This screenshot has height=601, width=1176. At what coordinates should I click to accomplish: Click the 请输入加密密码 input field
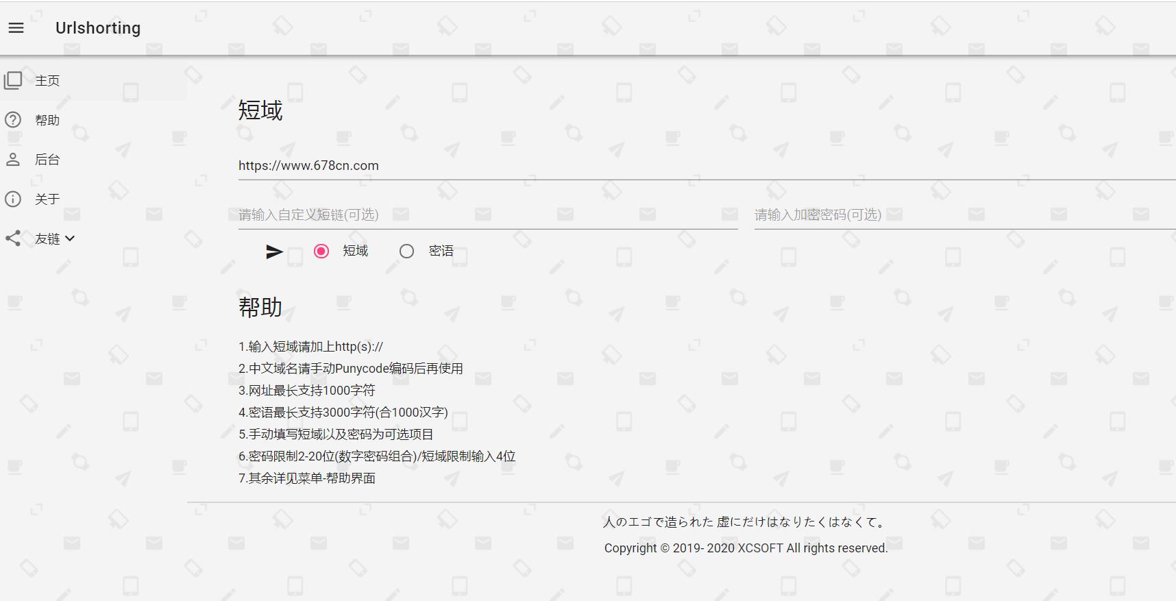tap(965, 215)
